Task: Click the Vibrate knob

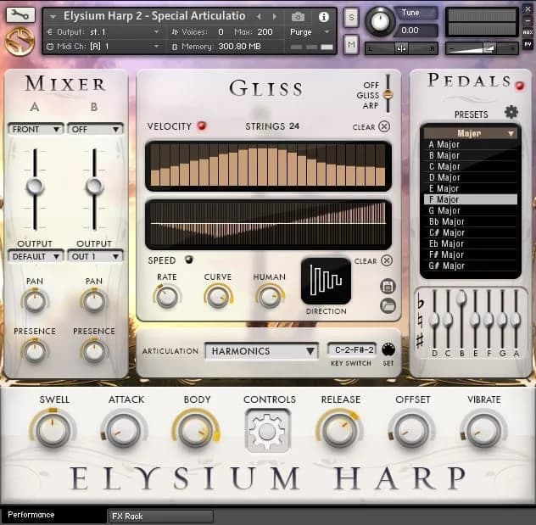Action: point(483,431)
